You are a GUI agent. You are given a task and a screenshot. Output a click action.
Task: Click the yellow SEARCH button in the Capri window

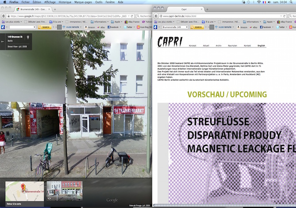pos(197,27)
